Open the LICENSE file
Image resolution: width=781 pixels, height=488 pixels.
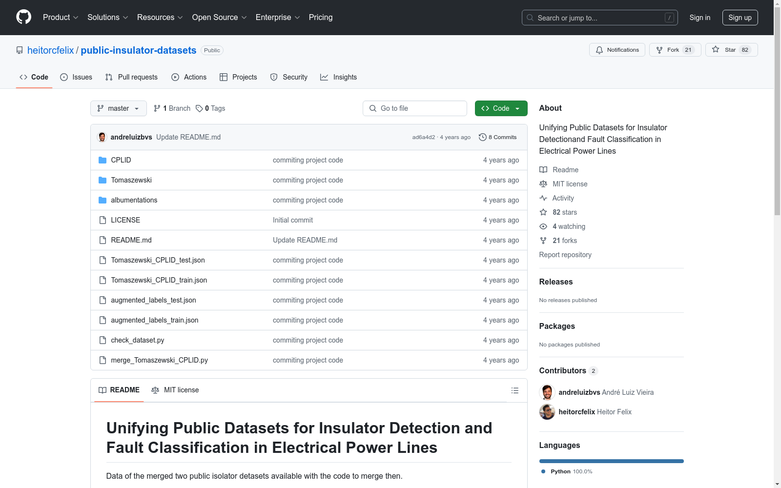(x=125, y=220)
